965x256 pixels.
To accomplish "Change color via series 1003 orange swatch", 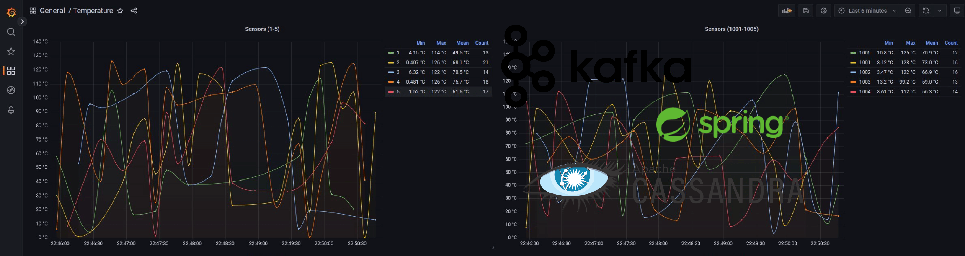I will tap(853, 82).
